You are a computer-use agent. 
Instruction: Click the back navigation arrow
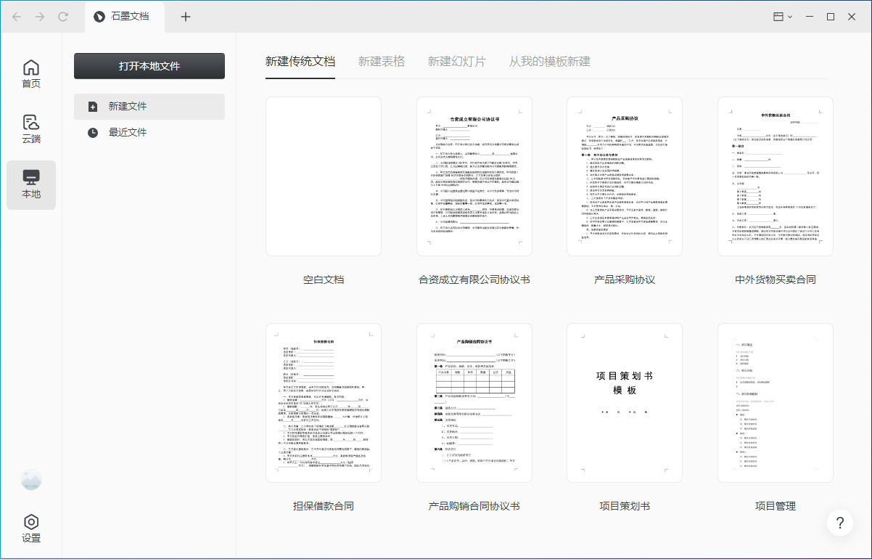click(x=17, y=17)
